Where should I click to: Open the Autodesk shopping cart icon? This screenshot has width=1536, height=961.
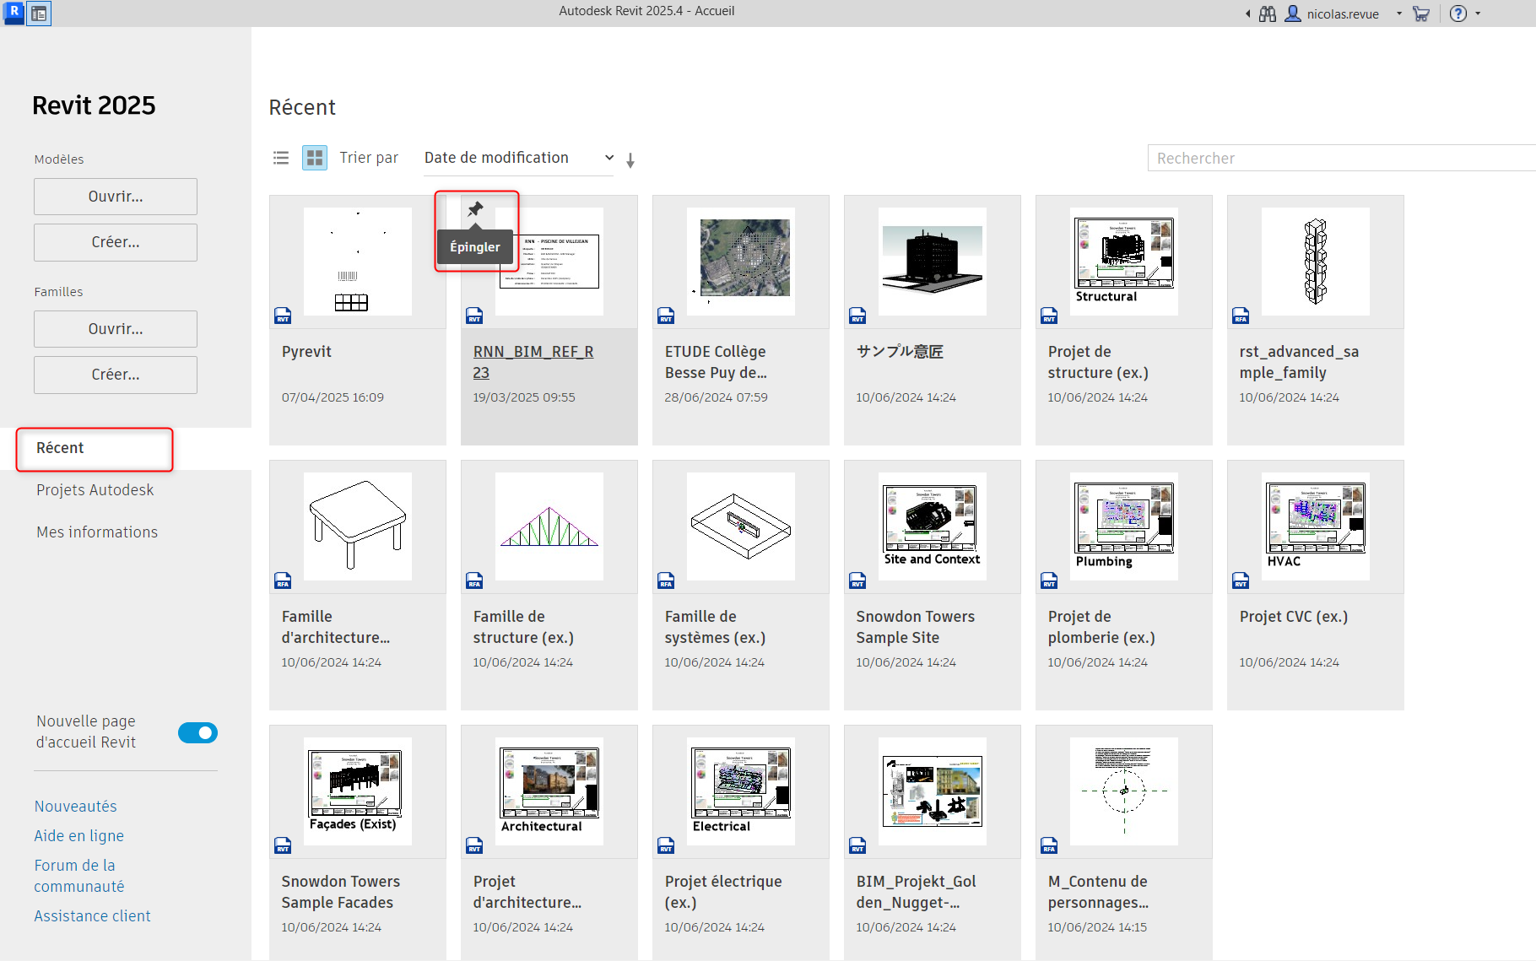1421,13
